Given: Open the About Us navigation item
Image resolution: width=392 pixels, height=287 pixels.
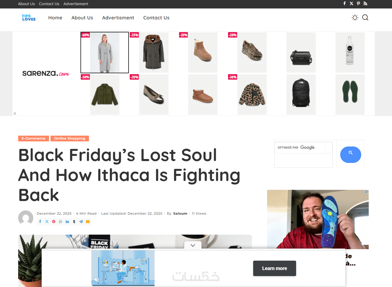Looking at the screenshot, I should point(82,18).
